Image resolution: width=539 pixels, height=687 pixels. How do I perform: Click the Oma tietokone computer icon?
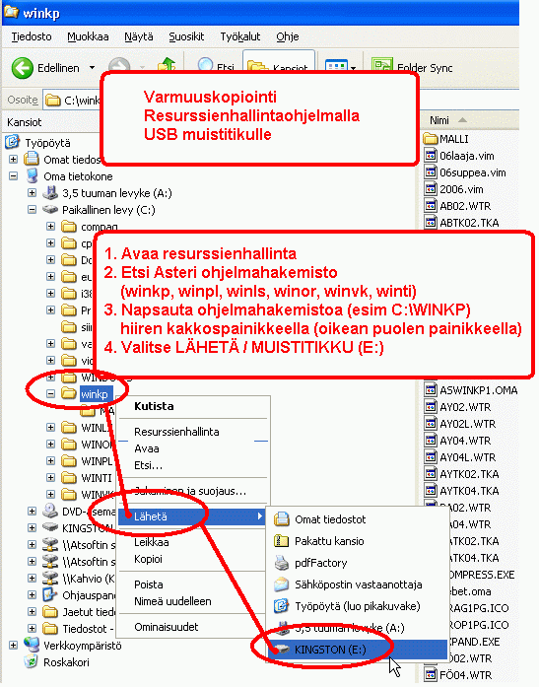click(x=32, y=176)
